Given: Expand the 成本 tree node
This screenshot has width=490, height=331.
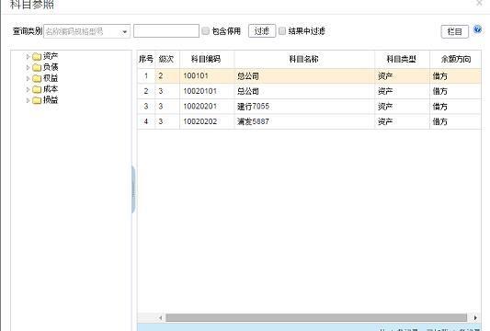Looking at the screenshot, I should (x=28, y=89).
